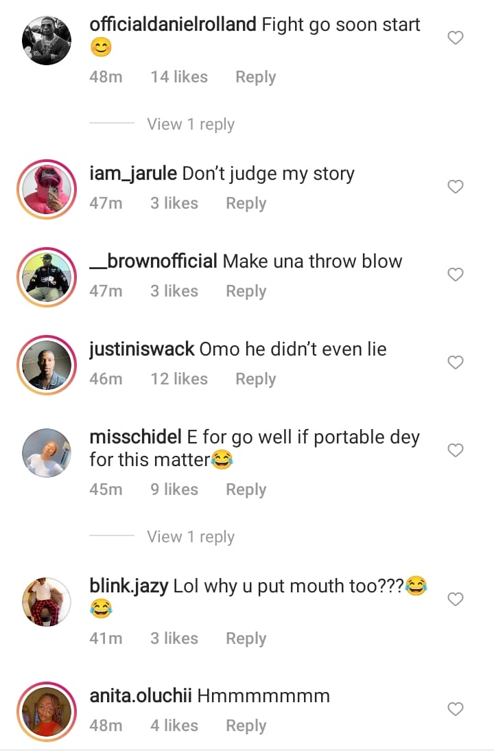Like __brownofficial's comment with the heart
Viewport: 494px width, 751px height.
[456, 275]
